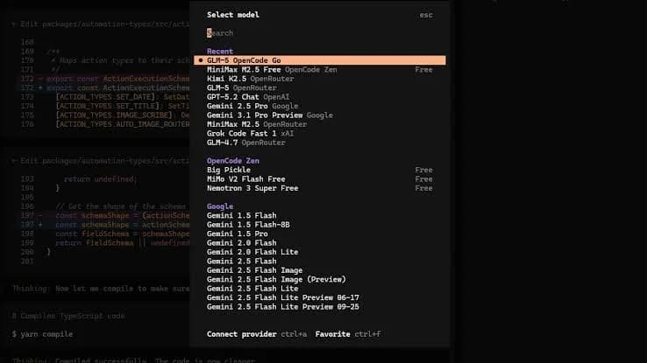Dismiss the dialog via the esc label
647x363 pixels.
pos(426,15)
